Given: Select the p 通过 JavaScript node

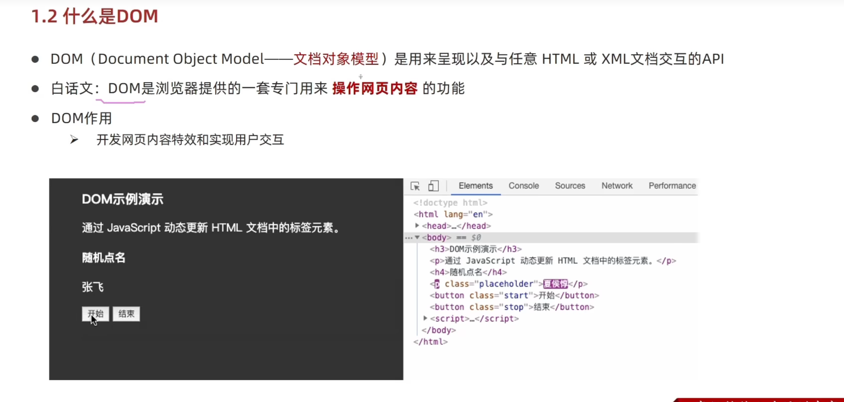Looking at the screenshot, I should pyautogui.click(x=553, y=260).
